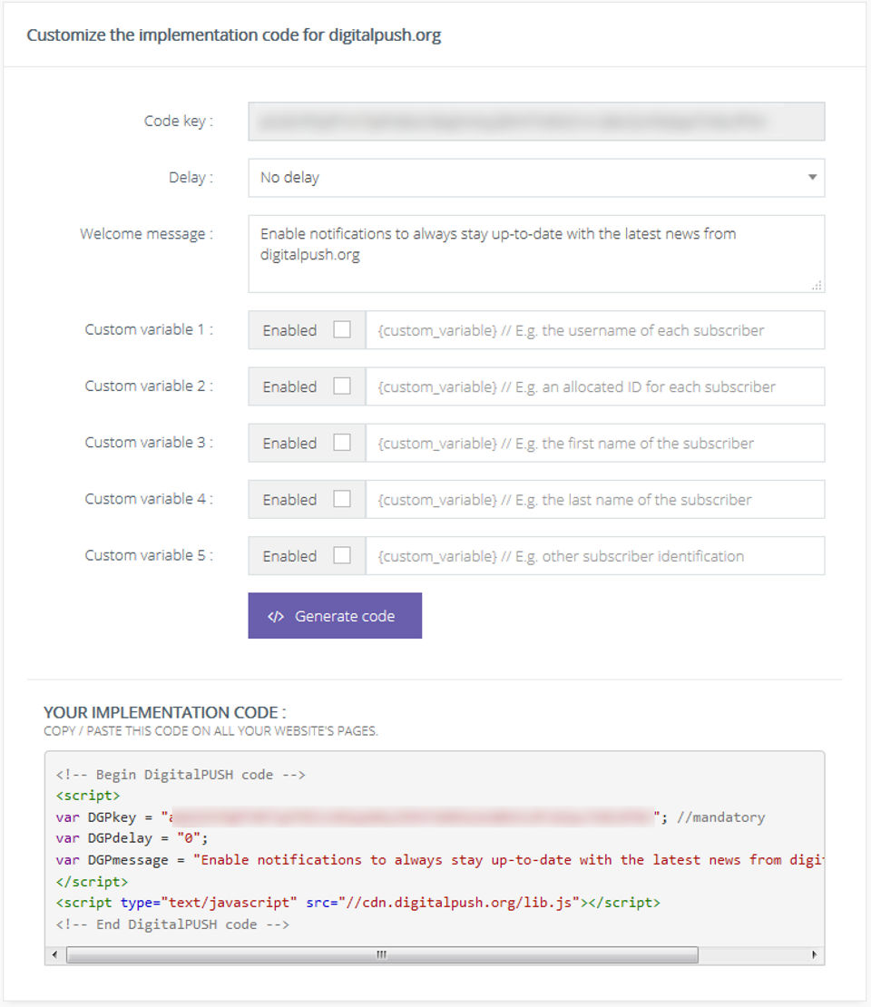
Task: Click the Delay dropdown arrow
Action: pyautogui.click(x=812, y=178)
